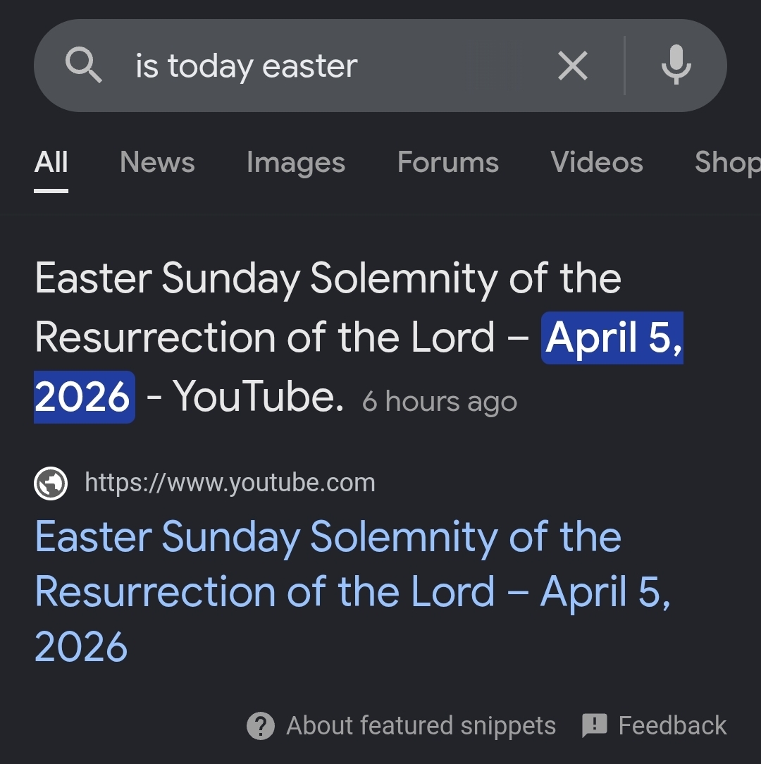
Task: Tap the microphone voice search icon
Action: point(676,66)
